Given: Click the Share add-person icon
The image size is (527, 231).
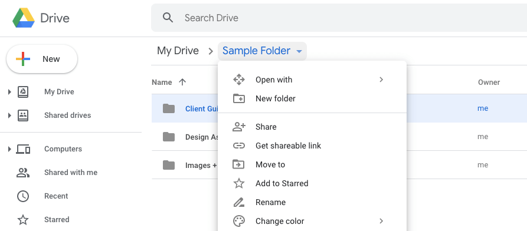Looking at the screenshot, I should [239, 127].
